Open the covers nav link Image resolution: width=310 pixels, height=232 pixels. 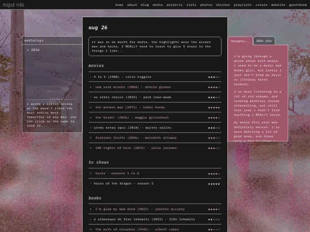pos(261,5)
